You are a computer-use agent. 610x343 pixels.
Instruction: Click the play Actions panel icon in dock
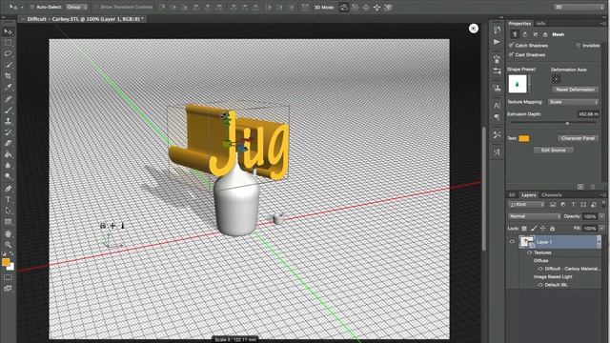click(x=497, y=42)
